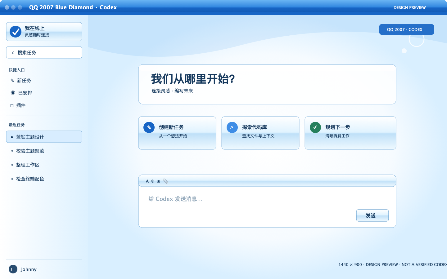Click the 连接灵感 · 编写未来 subtitle

point(172,91)
